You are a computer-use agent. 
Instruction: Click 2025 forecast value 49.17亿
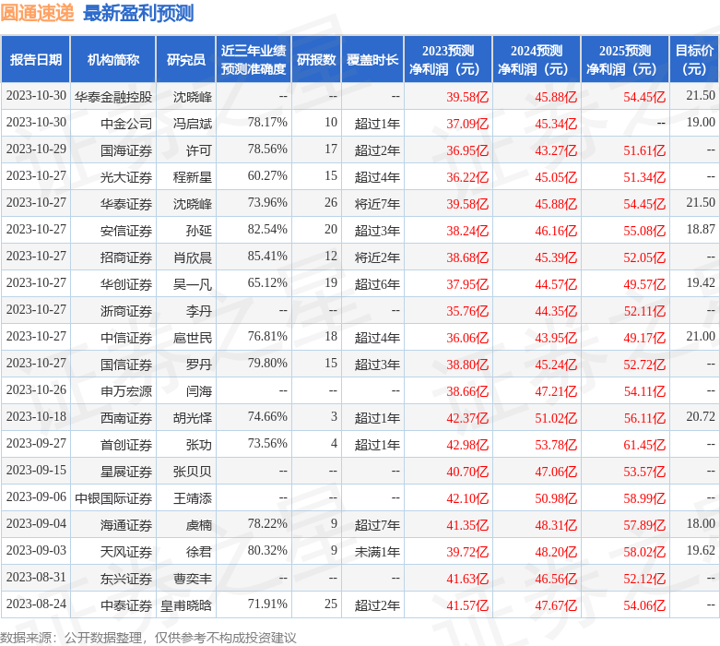pyautogui.click(x=644, y=338)
